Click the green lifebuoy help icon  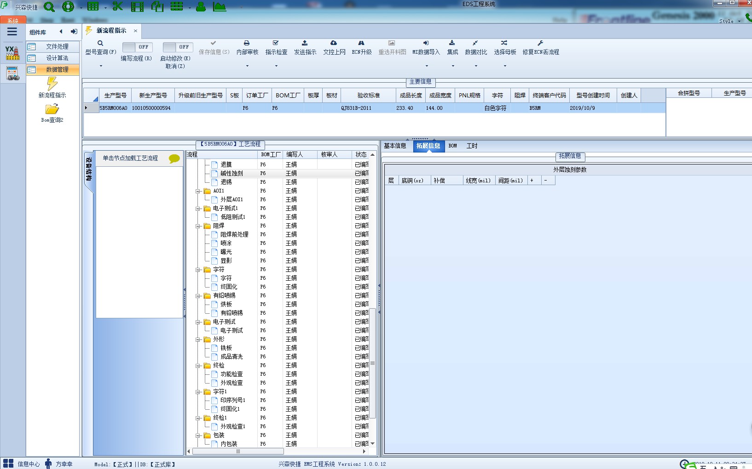68,6
